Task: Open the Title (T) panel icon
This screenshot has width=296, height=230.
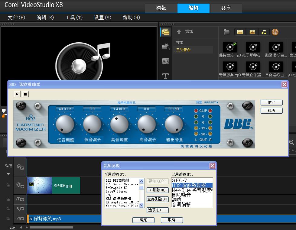Action: 166,76
